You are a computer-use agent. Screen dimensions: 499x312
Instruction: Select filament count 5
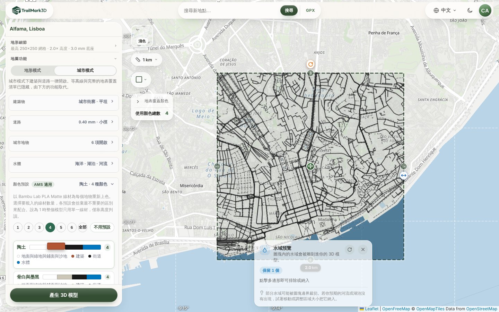pyautogui.click(x=61, y=227)
